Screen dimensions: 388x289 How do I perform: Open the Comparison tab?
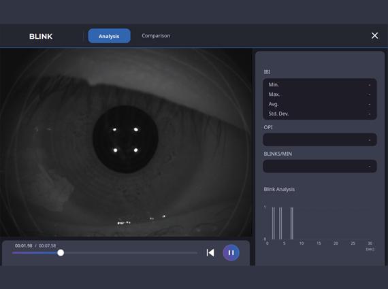(156, 36)
